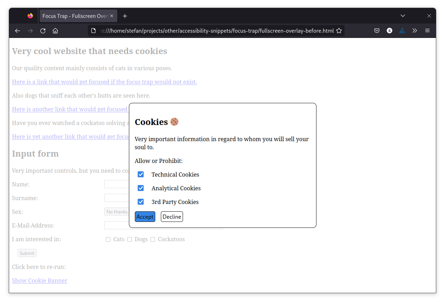Open the Pocket save icon
This screenshot has width=445, height=303.
tap(377, 31)
